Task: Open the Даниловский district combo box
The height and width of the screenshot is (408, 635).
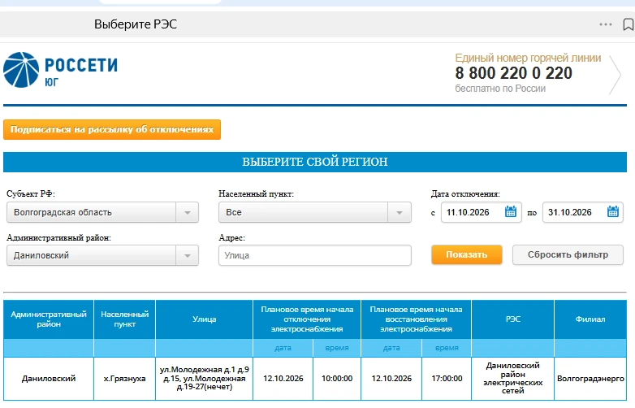Action: (x=102, y=256)
